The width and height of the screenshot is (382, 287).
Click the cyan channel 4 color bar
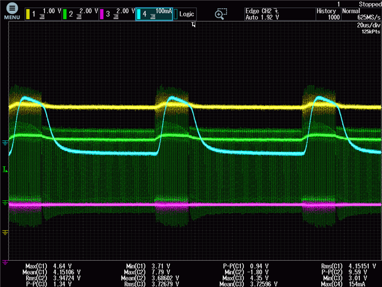point(139,14)
